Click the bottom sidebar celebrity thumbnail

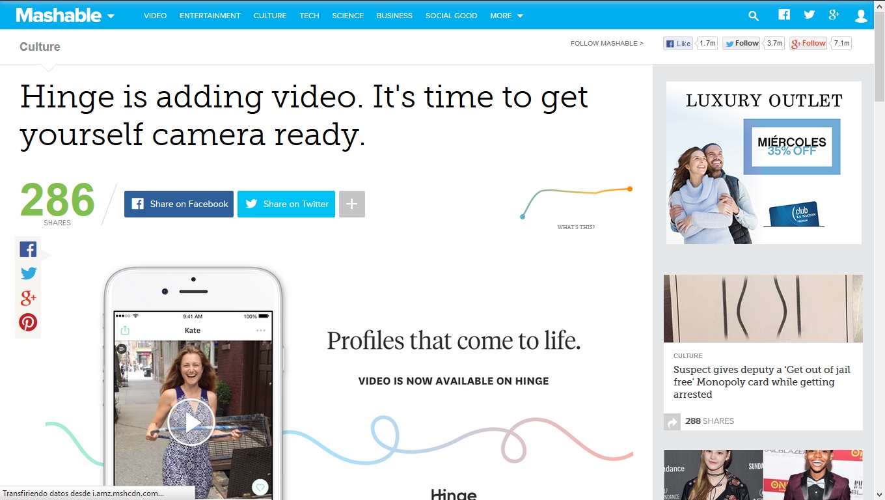[763, 475]
